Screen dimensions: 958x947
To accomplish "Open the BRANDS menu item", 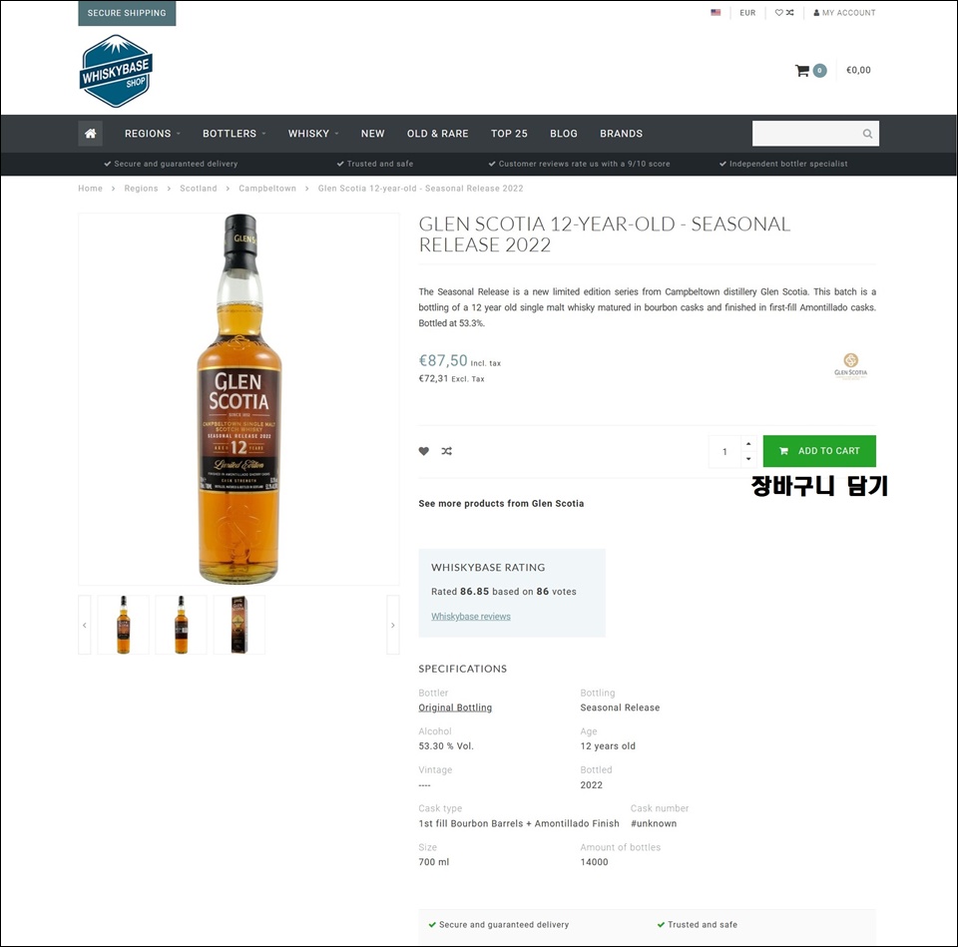I will coord(621,133).
